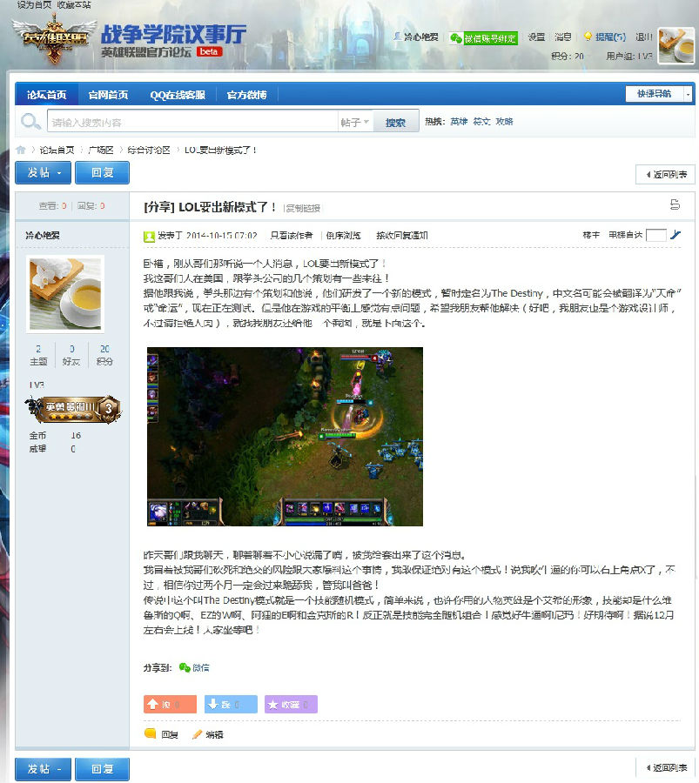Click the League of Legends logo
Screen dimensions: 699x783
coord(54,39)
